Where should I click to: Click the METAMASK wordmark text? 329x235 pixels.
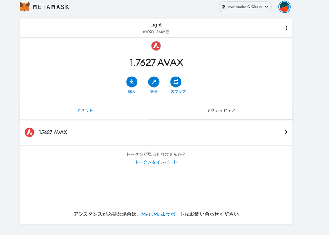(x=51, y=7)
